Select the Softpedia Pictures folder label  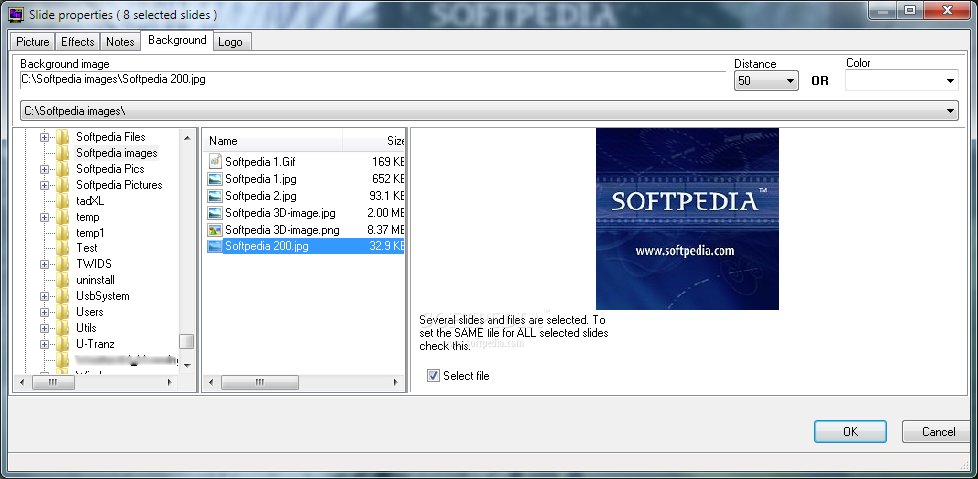point(119,185)
